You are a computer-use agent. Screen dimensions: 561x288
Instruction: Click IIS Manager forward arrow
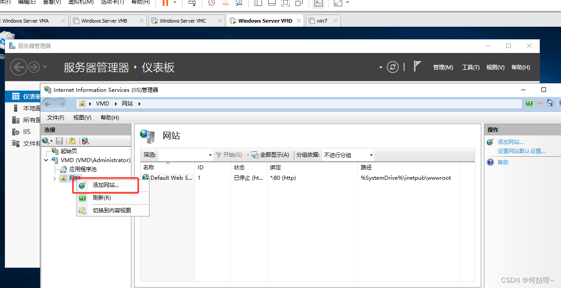pos(62,104)
